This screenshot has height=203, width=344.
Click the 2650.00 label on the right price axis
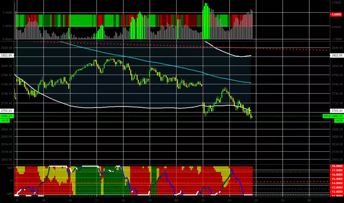[x=337, y=137]
